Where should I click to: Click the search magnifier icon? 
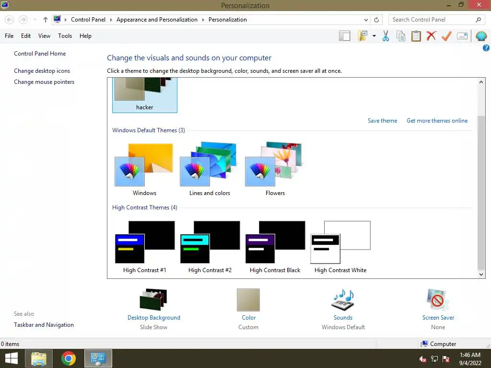[x=478, y=20]
